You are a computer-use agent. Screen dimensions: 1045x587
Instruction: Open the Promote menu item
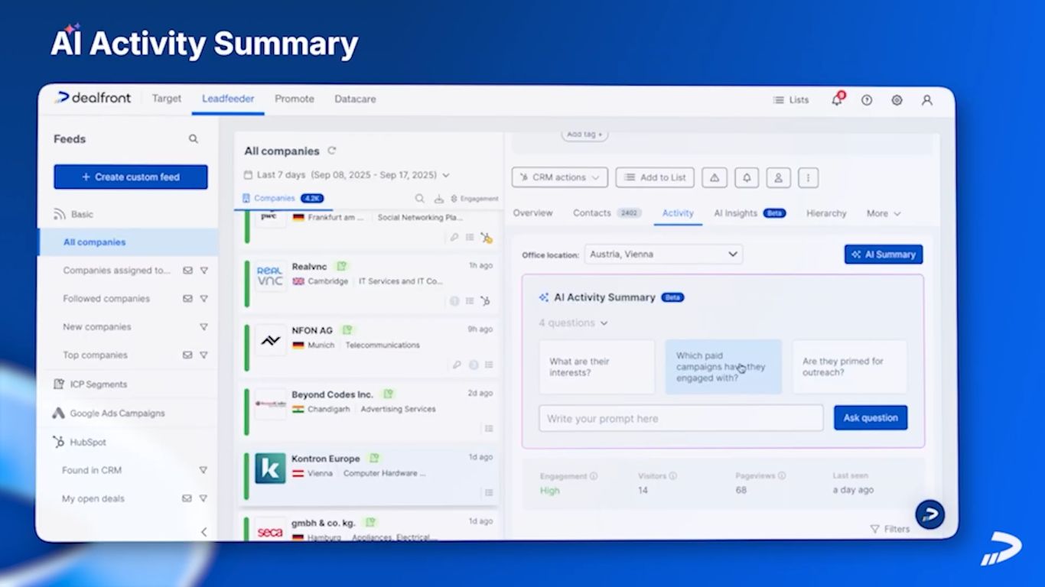[295, 99]
